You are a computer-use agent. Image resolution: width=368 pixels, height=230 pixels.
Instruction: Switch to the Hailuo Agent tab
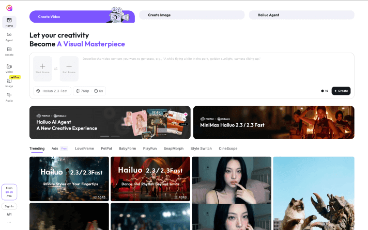[301, 15]
